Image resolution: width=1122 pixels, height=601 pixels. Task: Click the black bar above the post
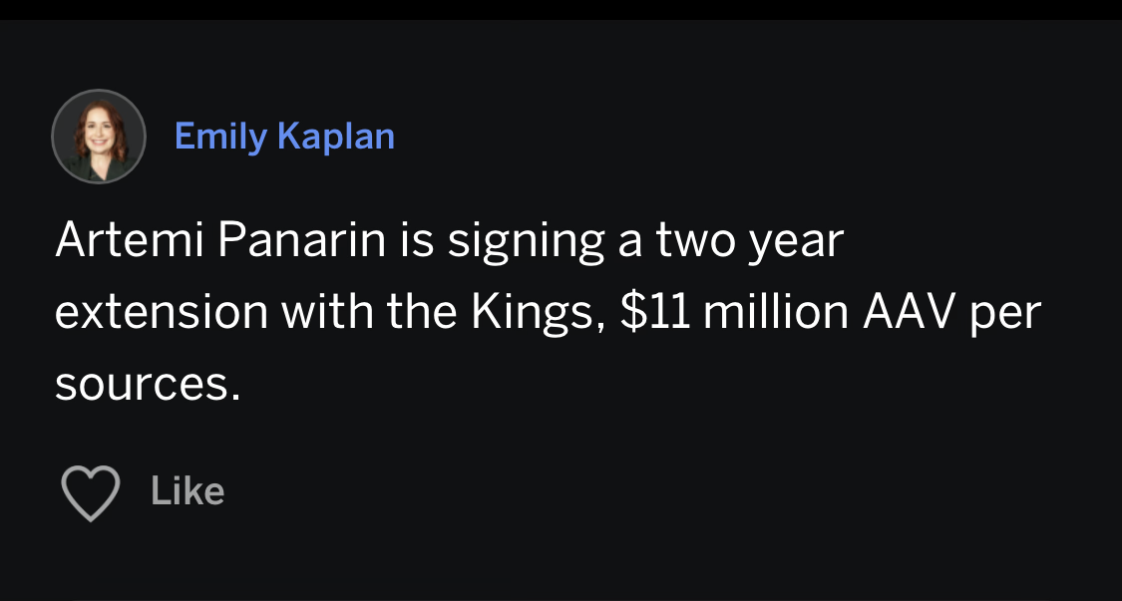[561, 9]
